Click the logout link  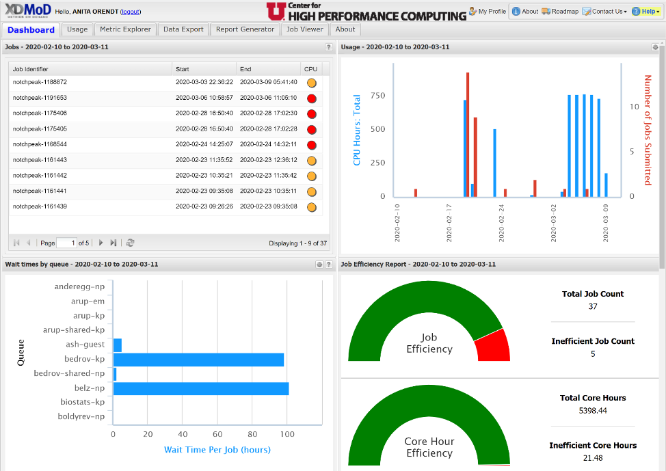(x=131, y=12)
